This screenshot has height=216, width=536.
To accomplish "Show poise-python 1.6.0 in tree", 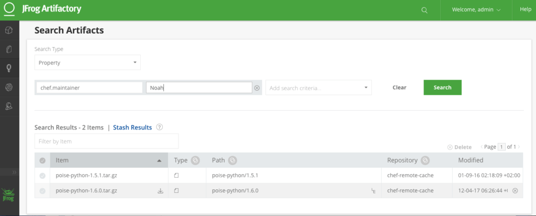I will 373,191.
